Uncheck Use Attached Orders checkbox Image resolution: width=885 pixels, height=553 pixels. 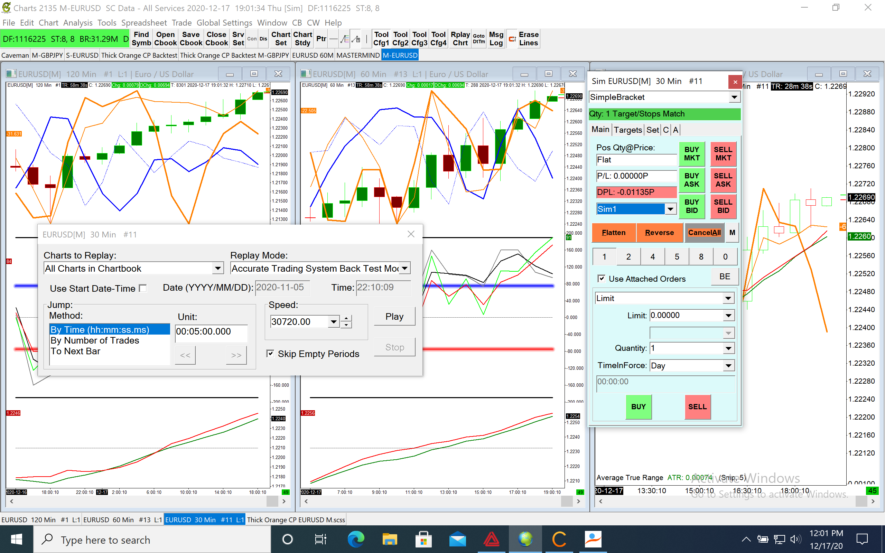pyautogui.click(x=601, y=279)
